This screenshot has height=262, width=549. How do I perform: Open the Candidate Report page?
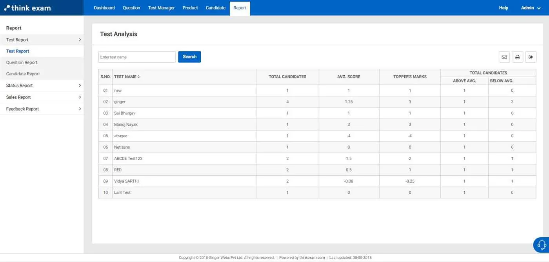23,74
